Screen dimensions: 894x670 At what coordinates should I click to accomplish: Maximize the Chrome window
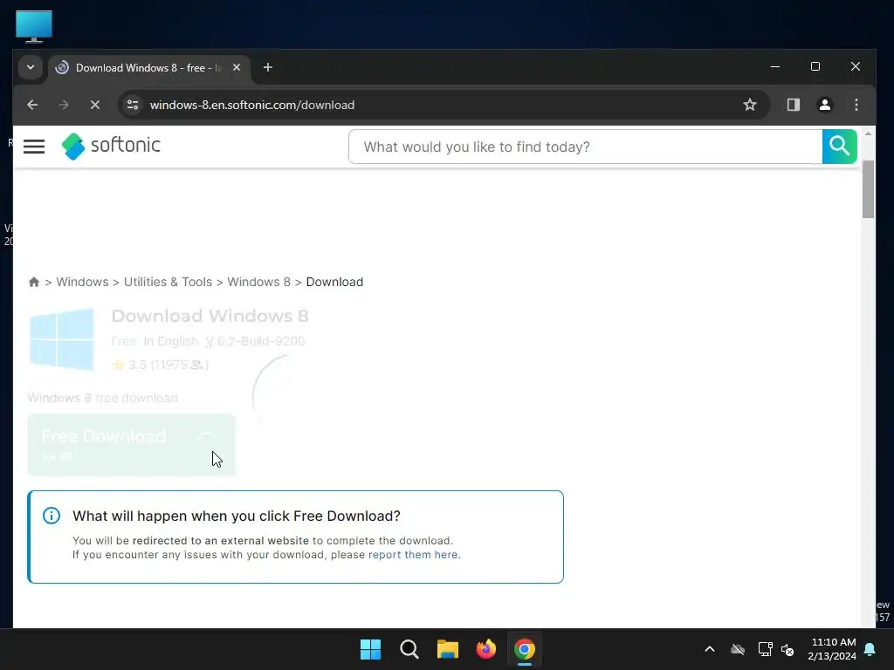point(815,66)
